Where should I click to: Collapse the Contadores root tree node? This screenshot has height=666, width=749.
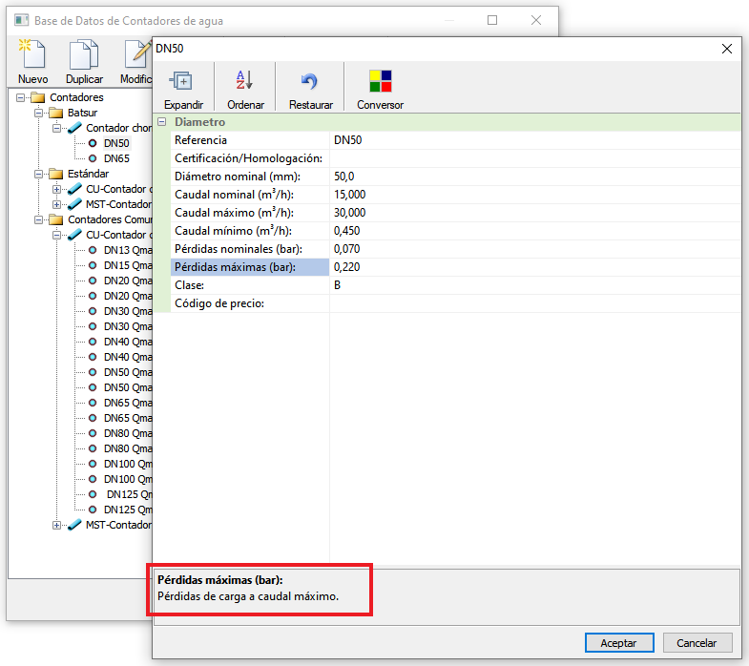click(x=21, y=97)
